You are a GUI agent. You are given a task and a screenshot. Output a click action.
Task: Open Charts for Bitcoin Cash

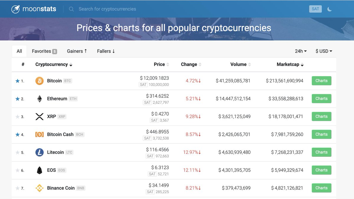[x=322, y=134]
